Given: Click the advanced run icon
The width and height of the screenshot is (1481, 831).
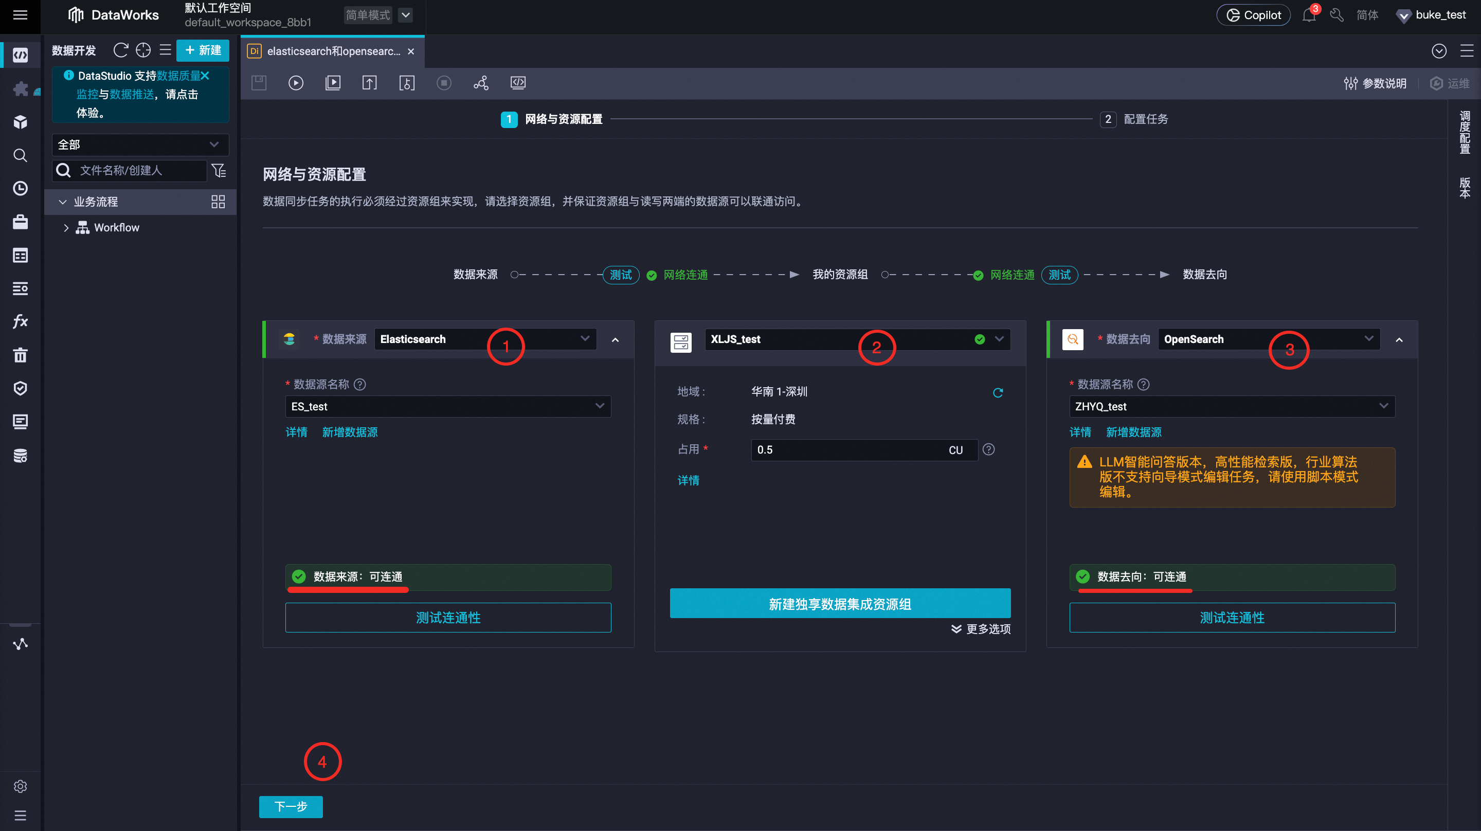Looking at the screenshot, I should pyautogui.click(x=333, y=83).
